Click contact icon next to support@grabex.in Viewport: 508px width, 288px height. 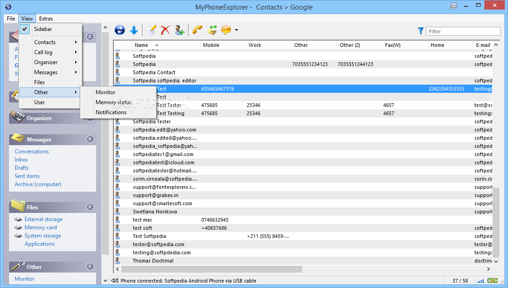pyautogui.click(x=117, y=195)
